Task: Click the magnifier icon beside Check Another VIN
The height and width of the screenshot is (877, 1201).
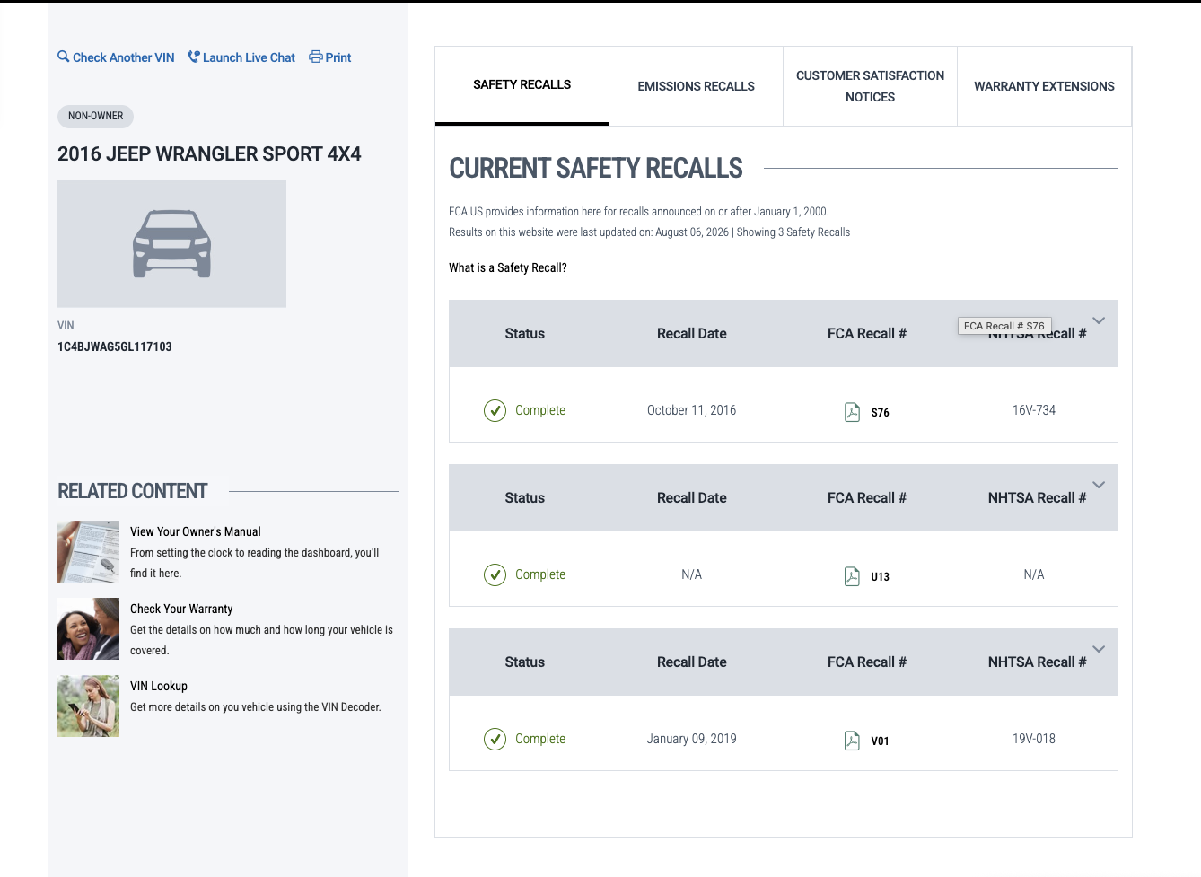Action: pos(64,57)
